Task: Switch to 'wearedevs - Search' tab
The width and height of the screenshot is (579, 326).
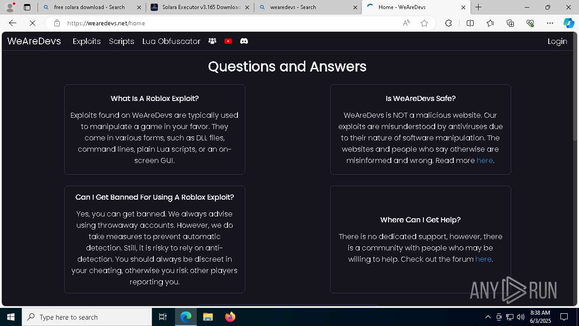Action: pos(308,7)
